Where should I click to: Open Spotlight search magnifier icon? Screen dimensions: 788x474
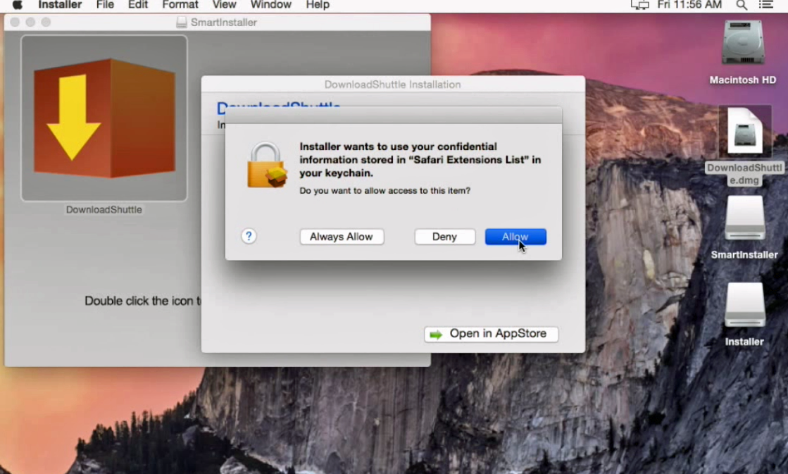pos(742,5)
